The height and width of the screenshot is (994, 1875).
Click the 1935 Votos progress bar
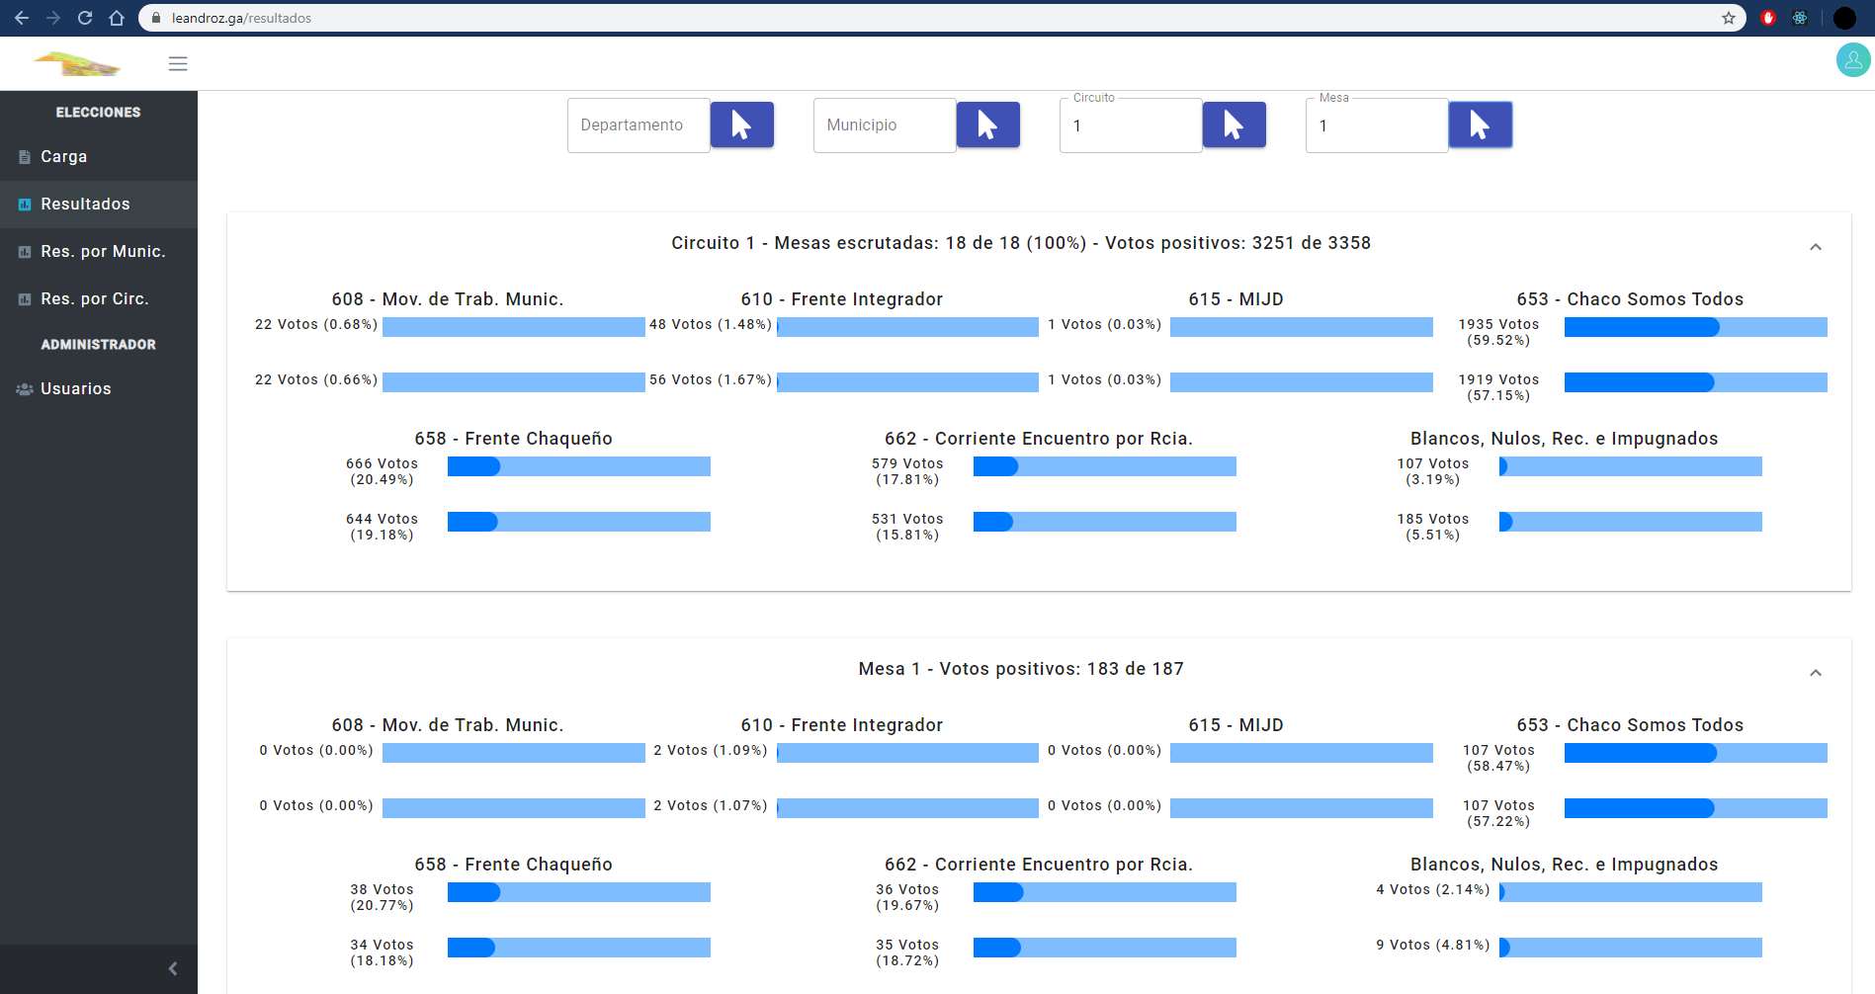[x=1696, y=327]
